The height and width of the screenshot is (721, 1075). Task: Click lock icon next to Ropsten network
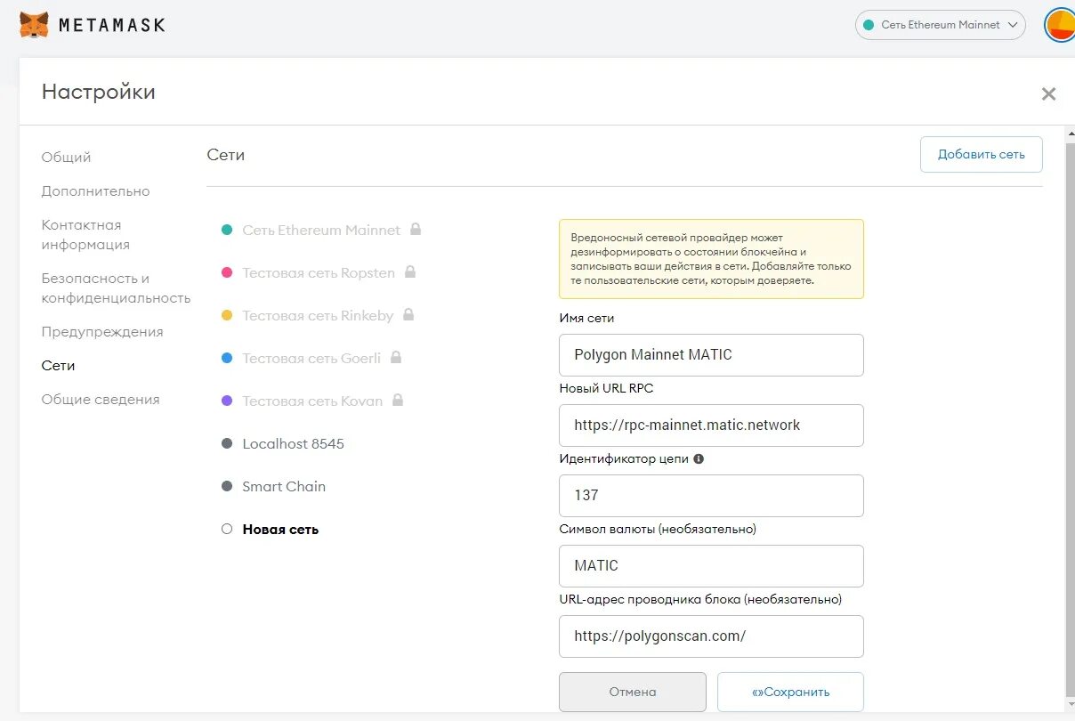409,271
